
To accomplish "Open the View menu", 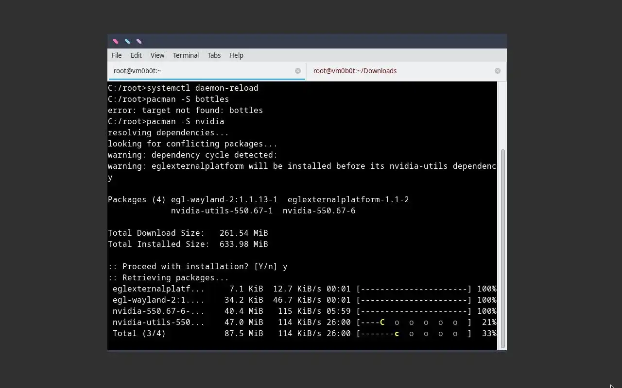I will coord(157,55).
